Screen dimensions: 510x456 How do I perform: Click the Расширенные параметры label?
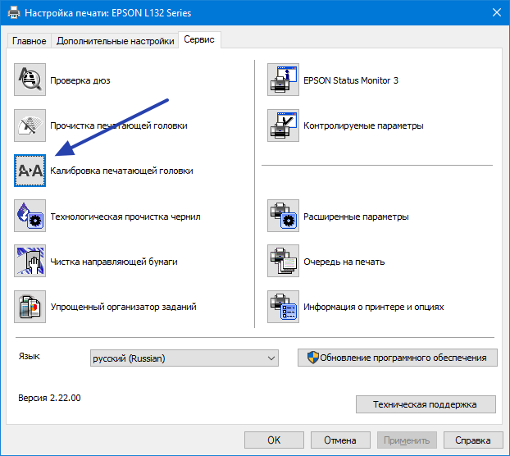tap(356, 217)
